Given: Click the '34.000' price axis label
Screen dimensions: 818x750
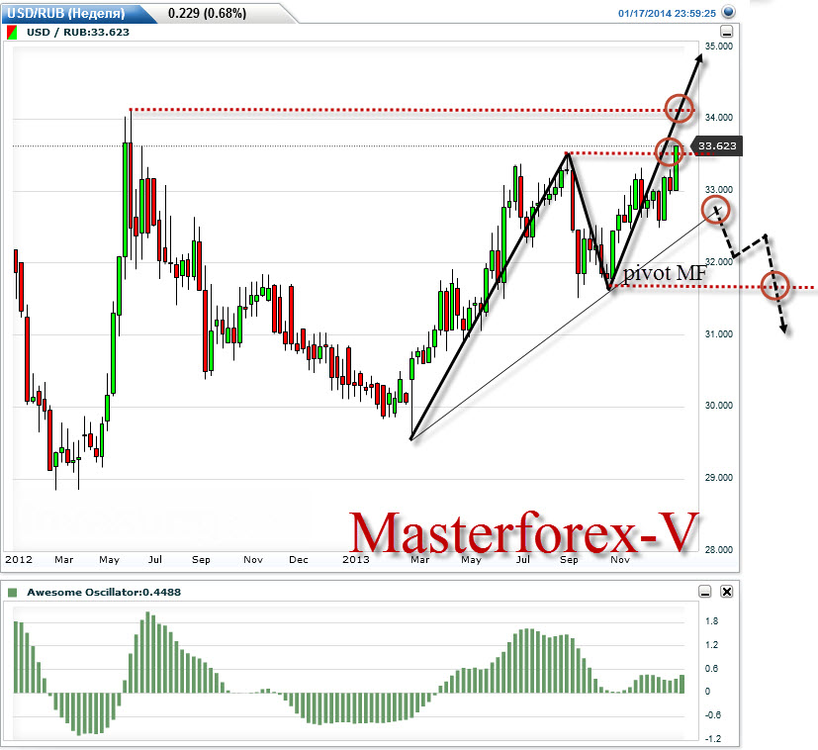Looking at the screenshot, I should pyautogui.click(x=719, y=118).
